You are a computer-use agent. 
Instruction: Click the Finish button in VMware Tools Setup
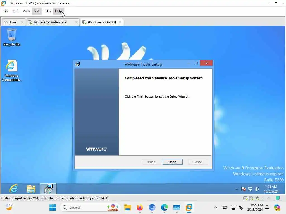[172, 162]
